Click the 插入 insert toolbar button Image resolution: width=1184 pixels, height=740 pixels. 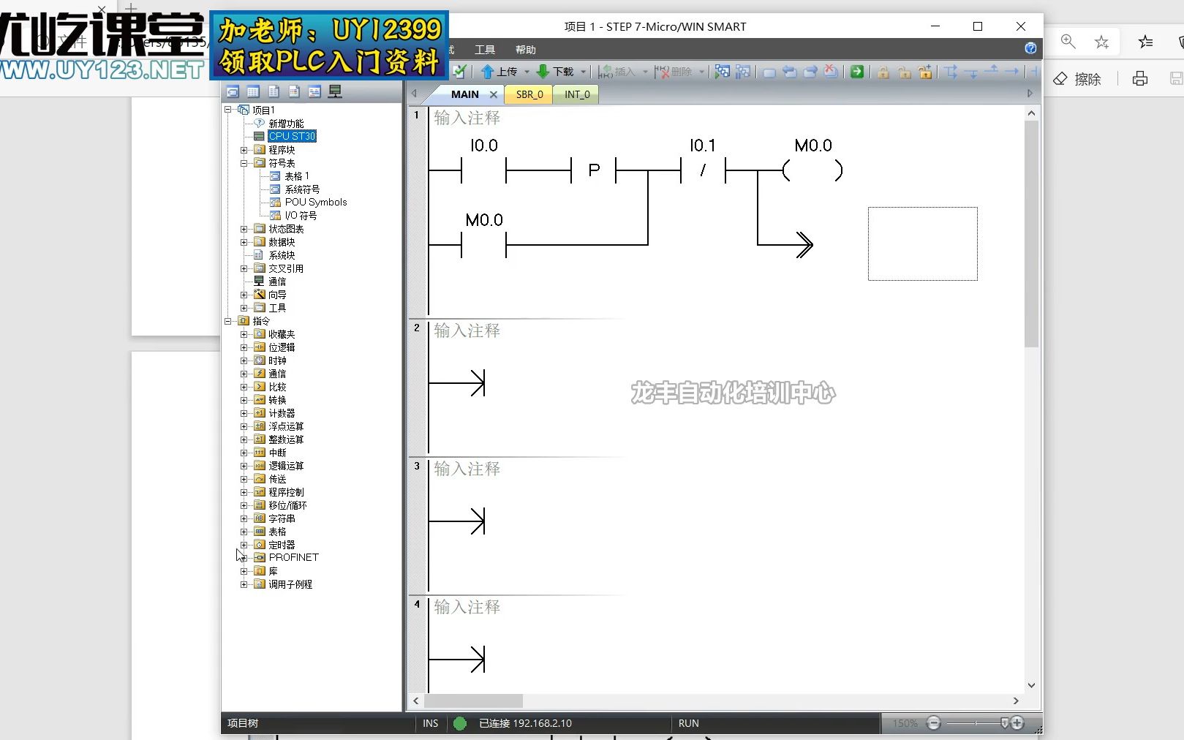(616, 72)
